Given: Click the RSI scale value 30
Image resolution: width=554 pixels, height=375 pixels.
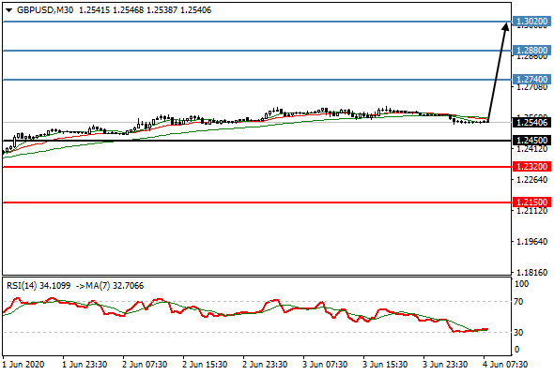Looking at the screenshot, I should tap(518, 332).
